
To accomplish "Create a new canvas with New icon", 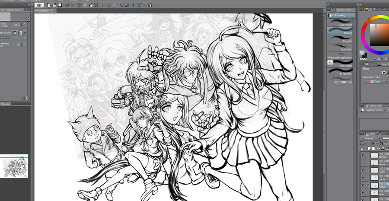I will point(49,5).
